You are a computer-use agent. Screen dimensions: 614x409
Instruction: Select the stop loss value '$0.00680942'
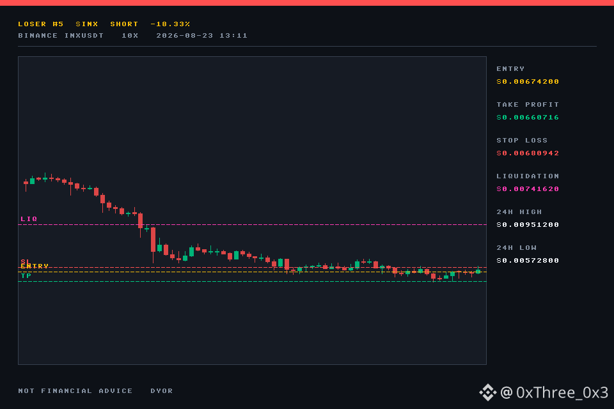pos(528,153)
